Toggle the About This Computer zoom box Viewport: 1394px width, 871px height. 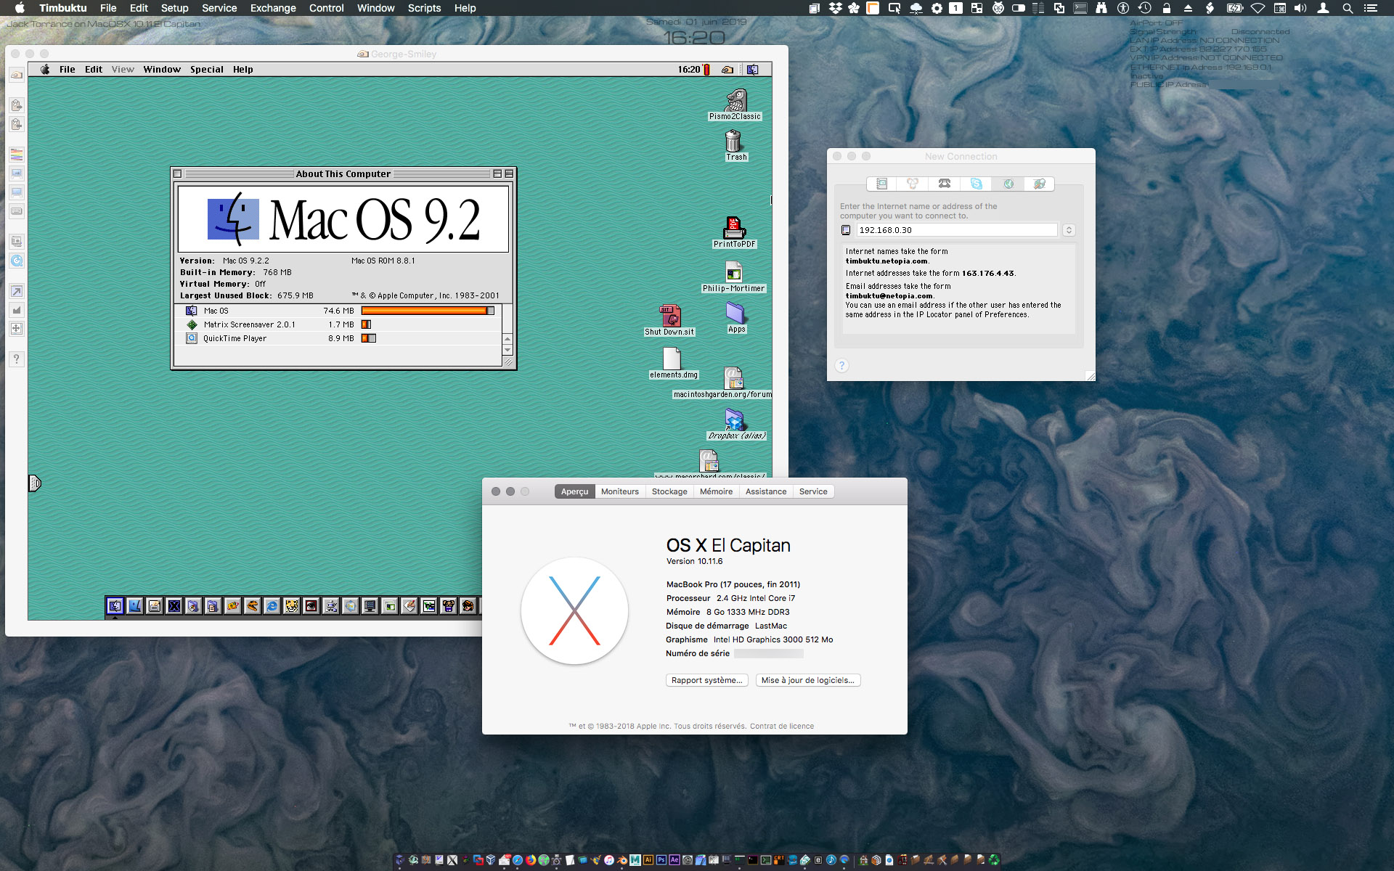point(497,174)
